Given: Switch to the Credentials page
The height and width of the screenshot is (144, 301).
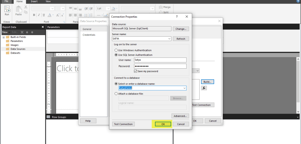Looking at the screenshot, I should click(89, 35).
